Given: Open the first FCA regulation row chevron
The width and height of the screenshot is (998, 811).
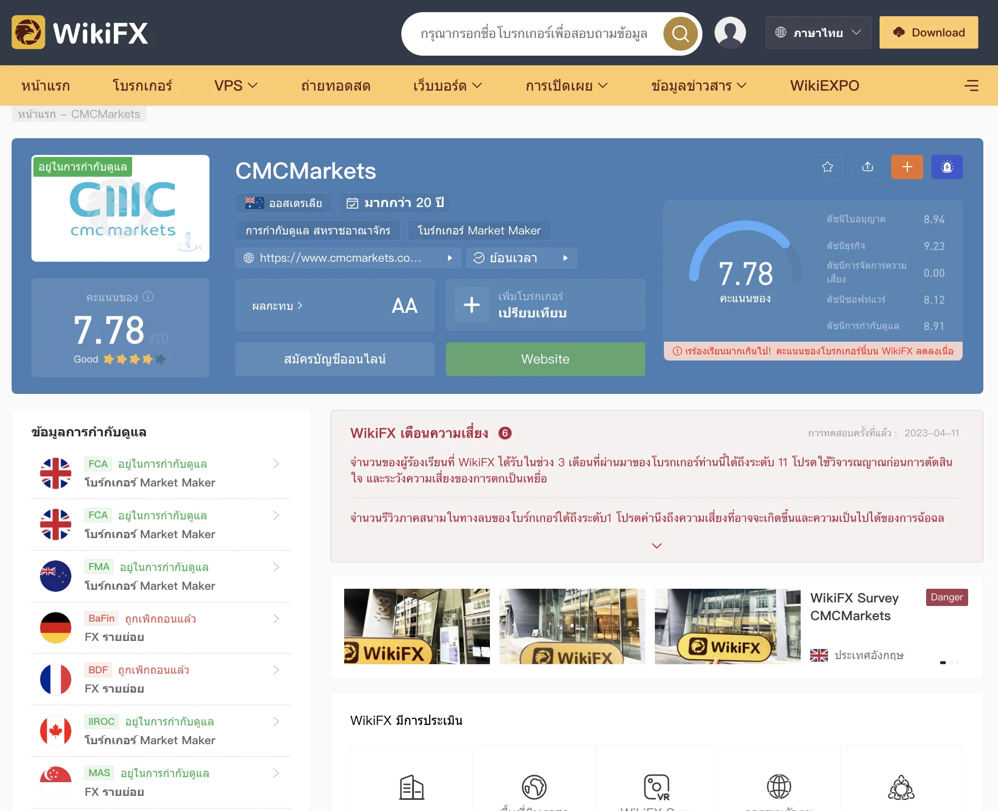Looking at the screenshot, I should click(x=276, y=464).
